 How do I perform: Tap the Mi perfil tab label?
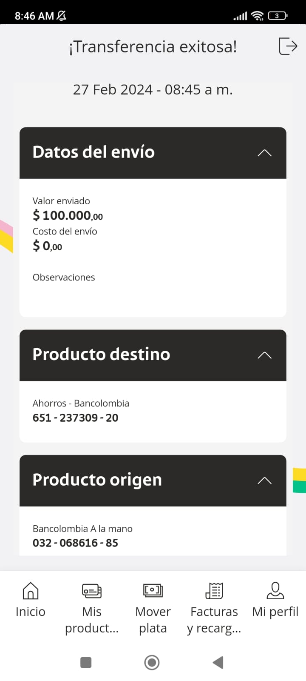point(275,612)
